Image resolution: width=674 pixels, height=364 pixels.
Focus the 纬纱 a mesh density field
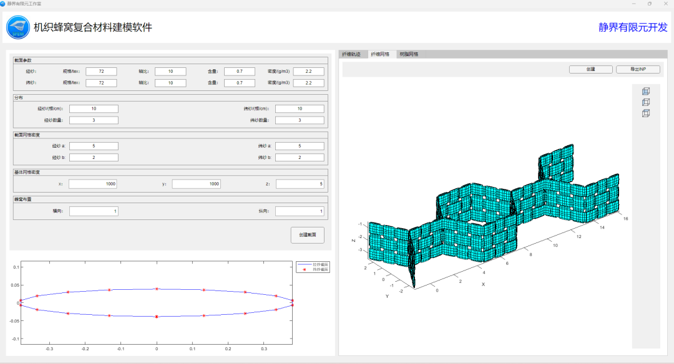tap(300, 146)
